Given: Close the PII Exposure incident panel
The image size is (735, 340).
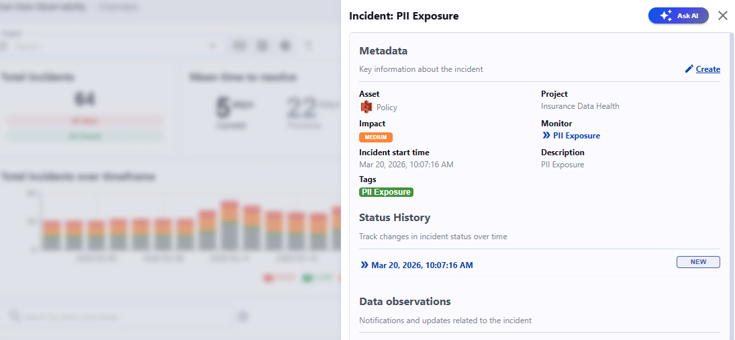Looking at the screenshot, I should coord(723,15).
